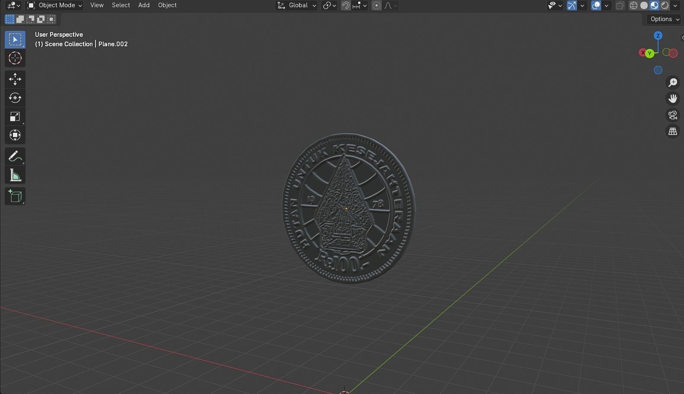The height and width of the screenshot is (394, 684).
Task: Snap view to red X axis
Action: point(643,53)
